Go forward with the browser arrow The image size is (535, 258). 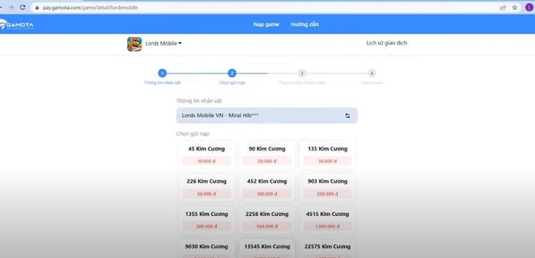pyautogui.click(x=11, y=8)
